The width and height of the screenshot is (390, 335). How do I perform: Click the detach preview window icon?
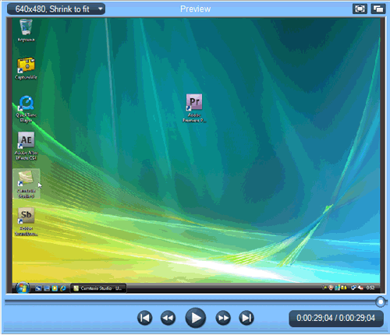(378, 9)
